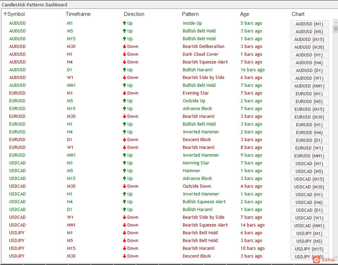Click green up arrow in EURUSD MN1 row
Viewport: 338px width, 265px height.
pyautogui.click(x=125, y=155)
